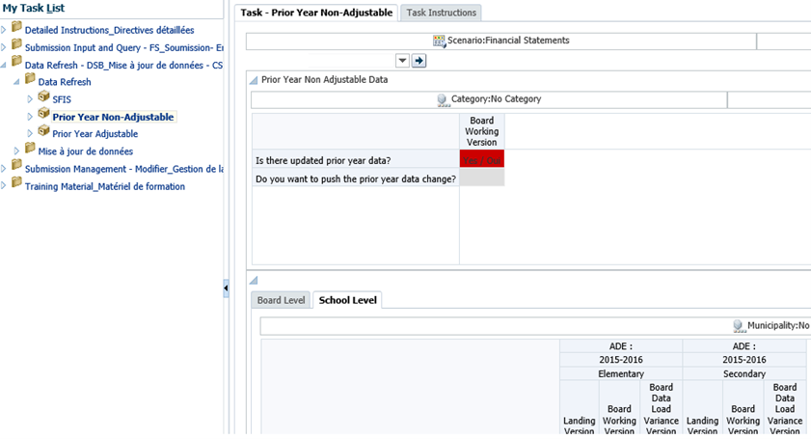Switch to the Board Level tab
This screenshot has width=811, height=439.
click(281, 300)
